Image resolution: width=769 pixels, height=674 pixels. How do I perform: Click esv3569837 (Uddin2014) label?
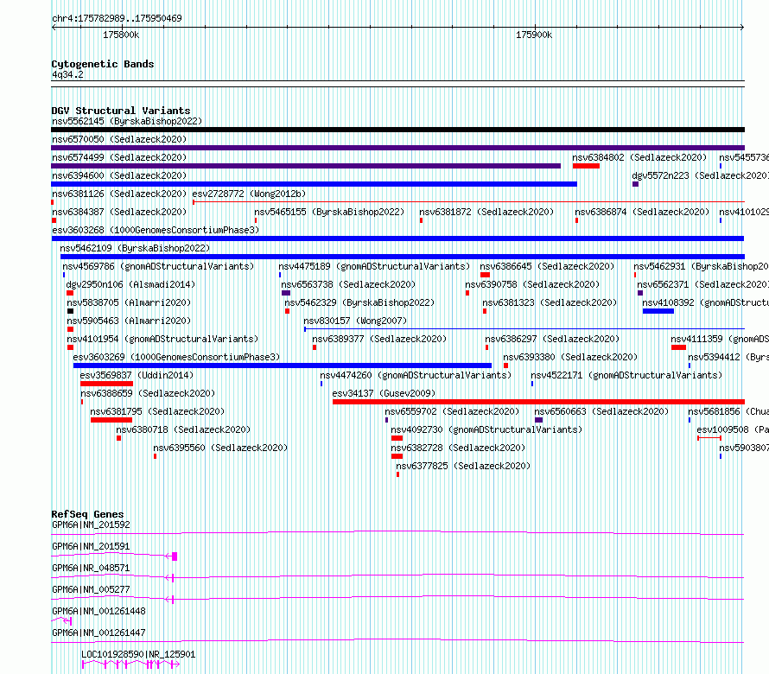pyautogui.click(x=137, y=375)
